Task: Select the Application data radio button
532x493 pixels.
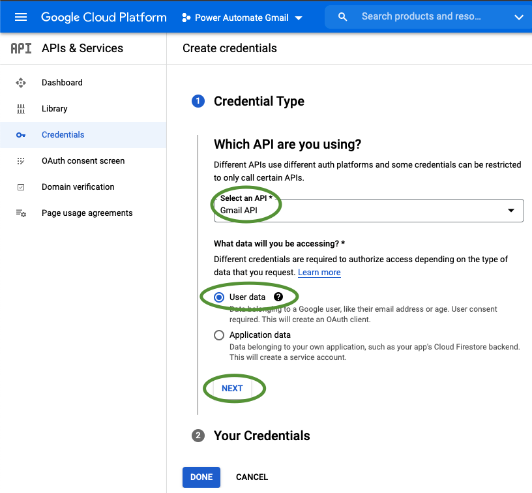Action: pyautogui.click(x=219, y=335)
